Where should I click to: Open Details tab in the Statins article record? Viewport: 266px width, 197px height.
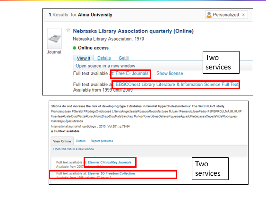(81, 141)
